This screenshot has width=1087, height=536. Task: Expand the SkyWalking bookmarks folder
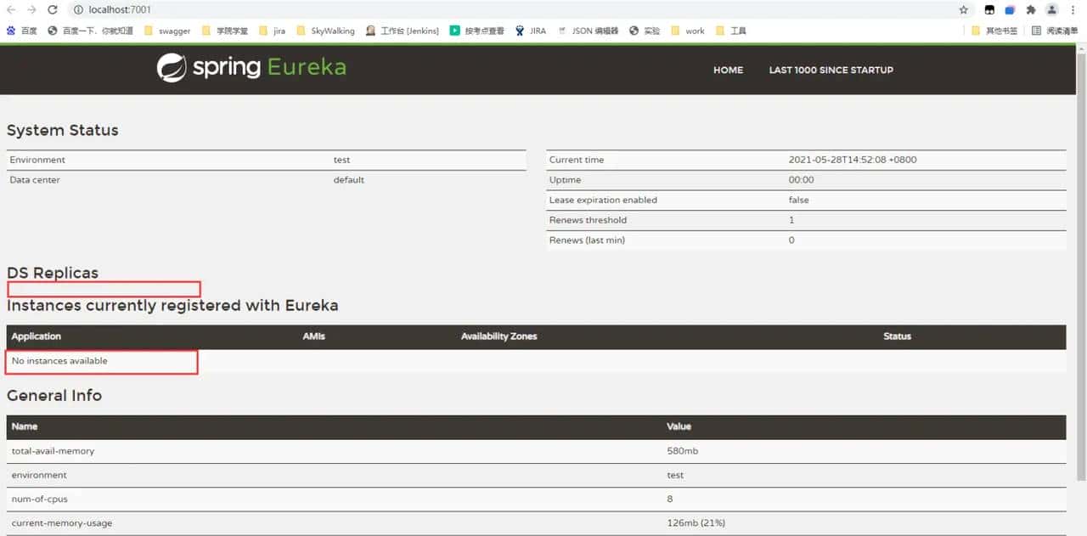(x=325, y=31)
